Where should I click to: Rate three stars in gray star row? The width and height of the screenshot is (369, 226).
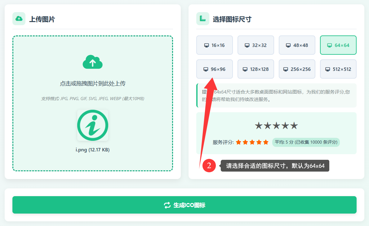276,126
